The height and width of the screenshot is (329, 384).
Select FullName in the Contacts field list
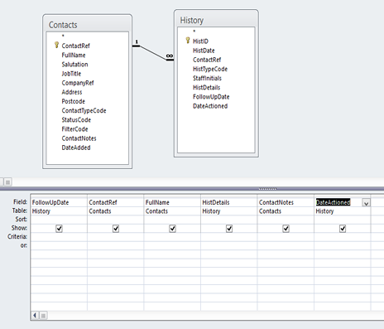[x=74, y=55]
